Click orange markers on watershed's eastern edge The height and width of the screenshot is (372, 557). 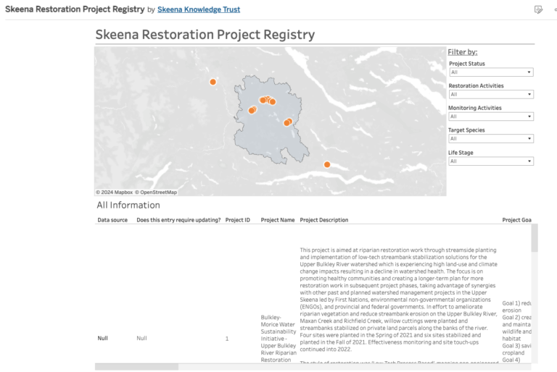click(288, 122)
